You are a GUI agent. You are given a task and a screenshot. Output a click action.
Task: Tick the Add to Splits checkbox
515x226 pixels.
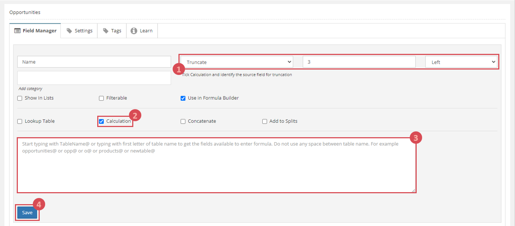[265, 122]
